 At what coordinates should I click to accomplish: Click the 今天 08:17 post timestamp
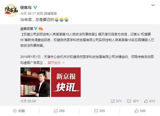(x=28, y=13)
